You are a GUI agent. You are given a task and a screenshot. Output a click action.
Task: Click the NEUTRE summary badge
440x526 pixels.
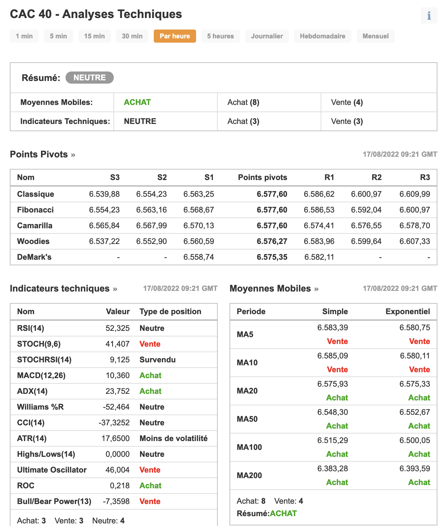click(90, 78)
